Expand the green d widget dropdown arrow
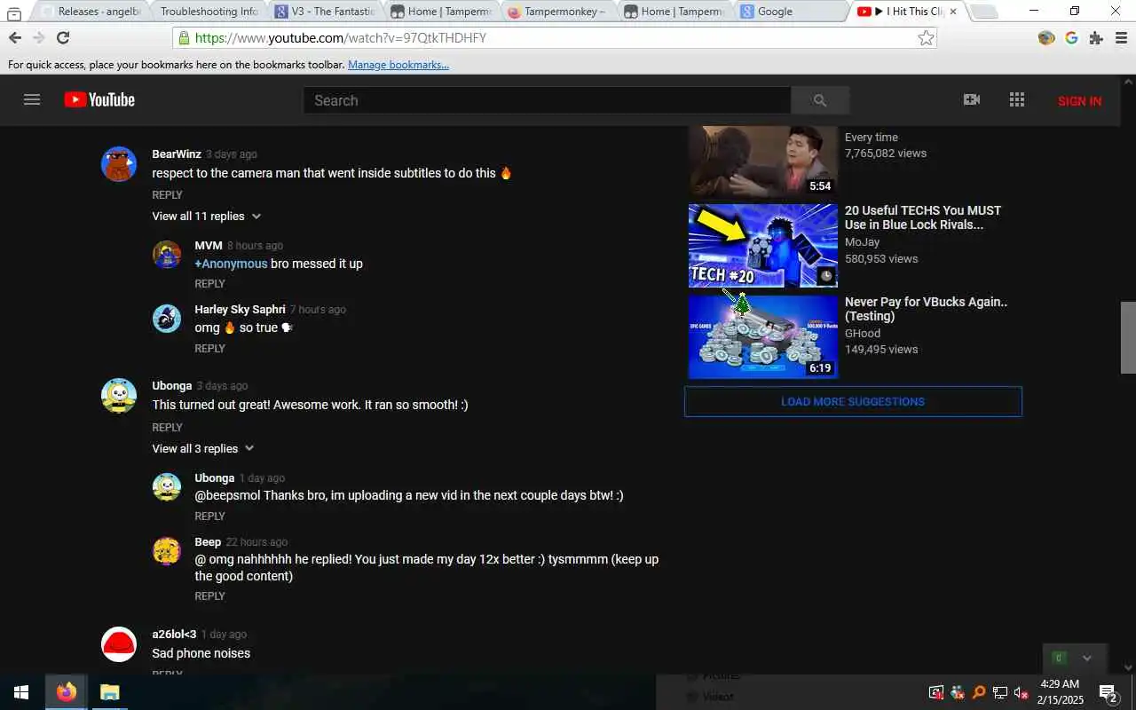This screenshot has width=1136, height=710. tap(1087, 659)
